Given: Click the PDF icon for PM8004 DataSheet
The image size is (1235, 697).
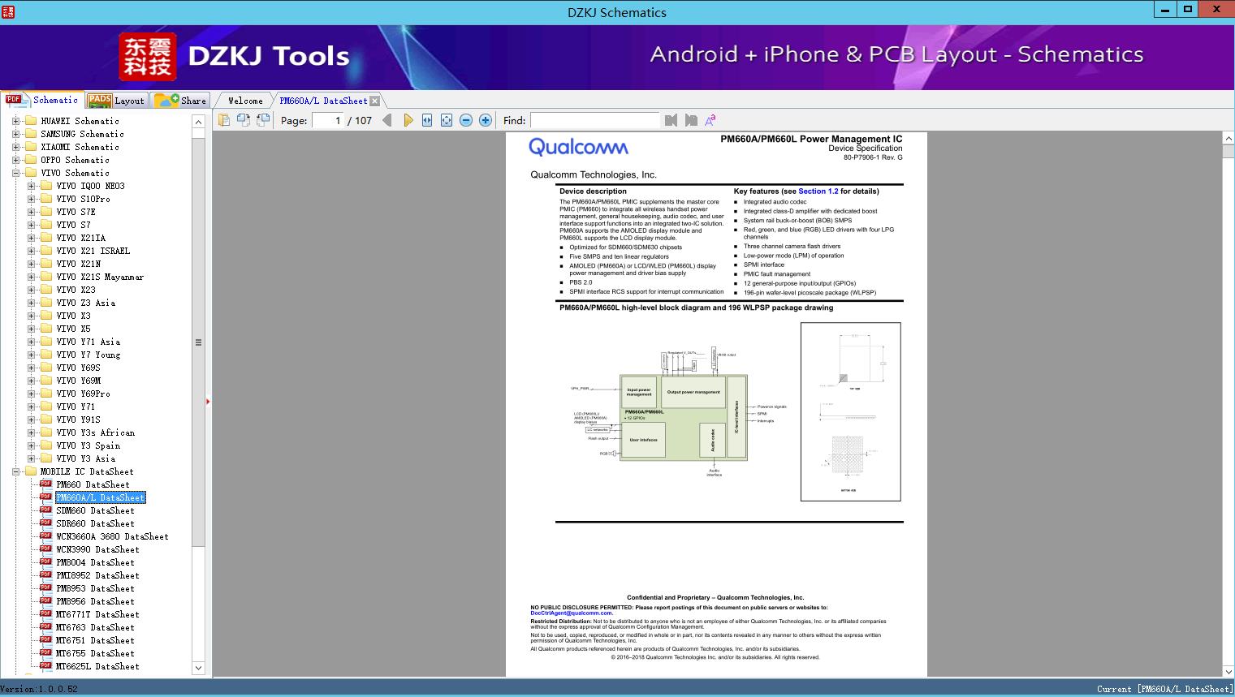Looking at the screenshot, I should point(45,562).
